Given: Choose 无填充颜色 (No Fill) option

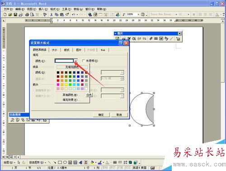Looking at the screenshot, I should (x=72, y=67).
